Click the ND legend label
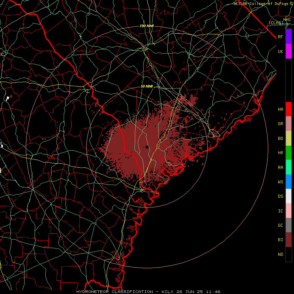 280,254
